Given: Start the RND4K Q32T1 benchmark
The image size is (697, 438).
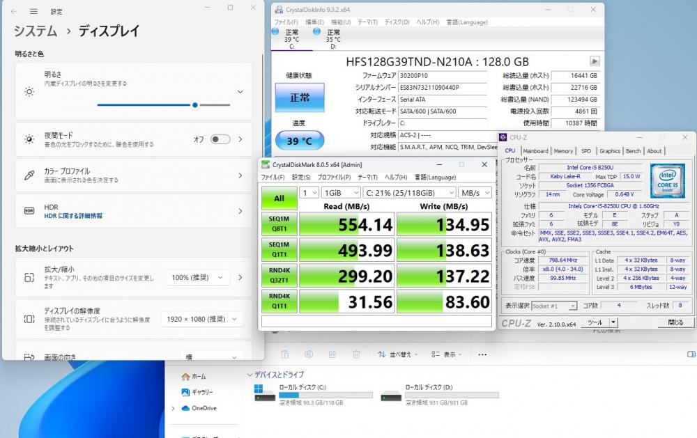Looking at the screenshot, I should pyautogui.click(x=279, y=275).
